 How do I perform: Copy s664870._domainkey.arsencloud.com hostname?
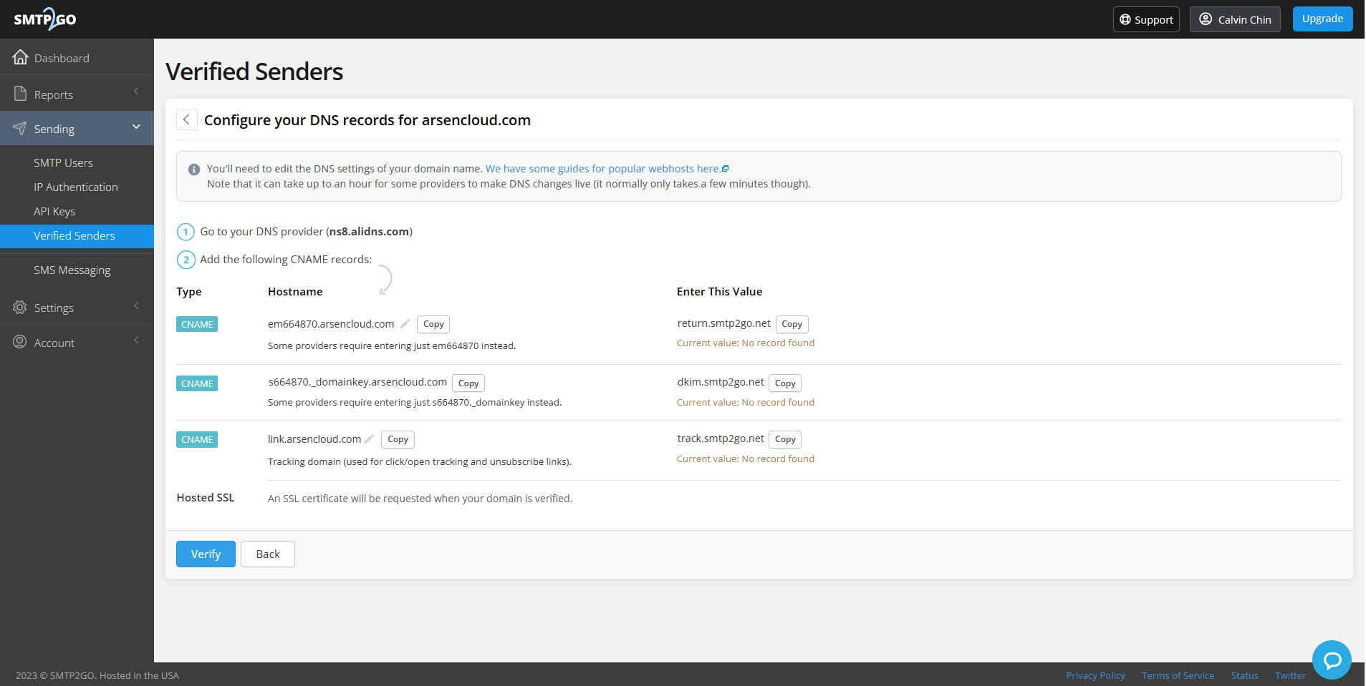click(468, 383)
